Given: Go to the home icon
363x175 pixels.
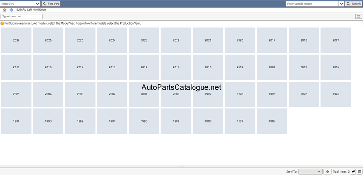Looking at the screenshot, I should click(x=4, y=10).
